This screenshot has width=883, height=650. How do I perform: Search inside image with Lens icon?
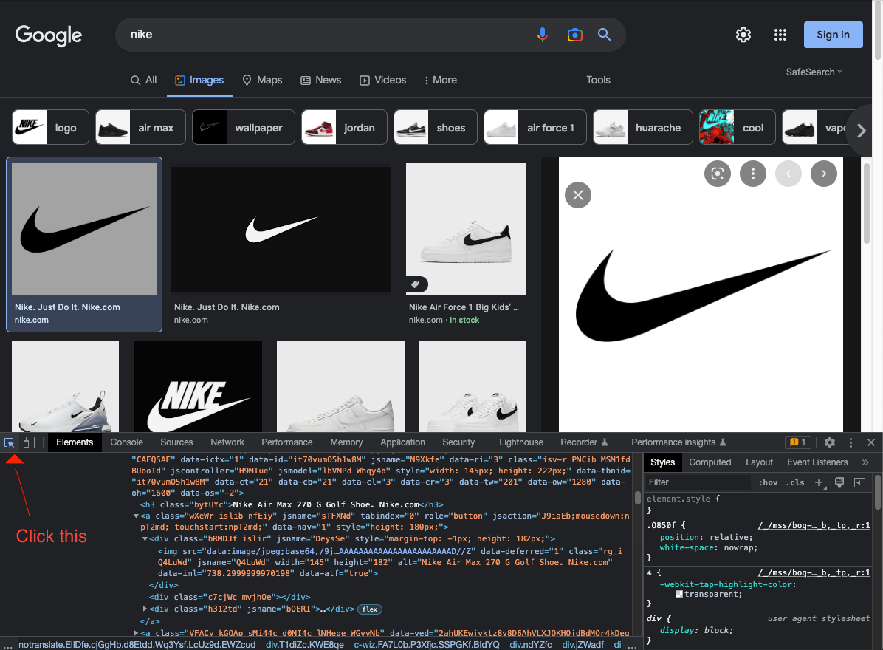[x=718, y=174]
